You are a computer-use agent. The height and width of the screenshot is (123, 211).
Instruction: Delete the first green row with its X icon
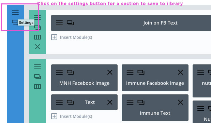pos(37,47)
